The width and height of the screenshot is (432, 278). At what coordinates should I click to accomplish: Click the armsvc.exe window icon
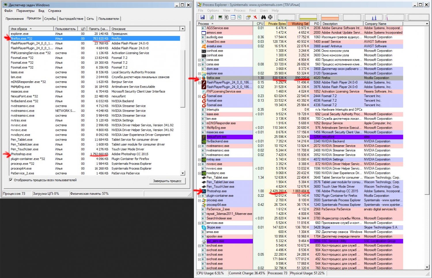(204, 33)
